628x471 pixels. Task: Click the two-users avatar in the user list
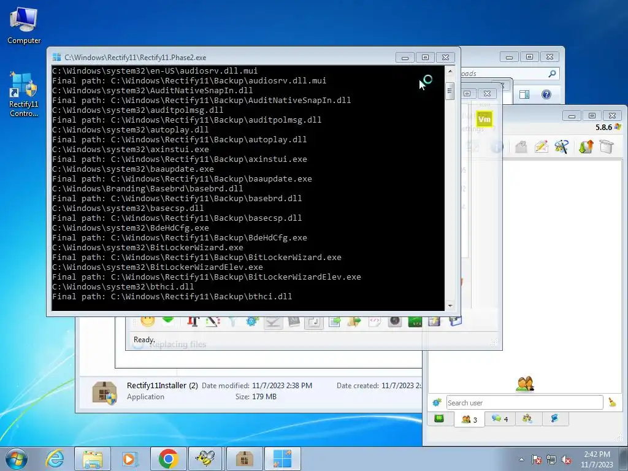point(525,384)
